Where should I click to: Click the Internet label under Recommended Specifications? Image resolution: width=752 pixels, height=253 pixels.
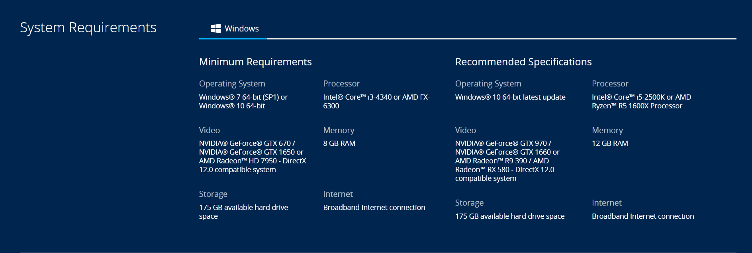click(606, 203)
